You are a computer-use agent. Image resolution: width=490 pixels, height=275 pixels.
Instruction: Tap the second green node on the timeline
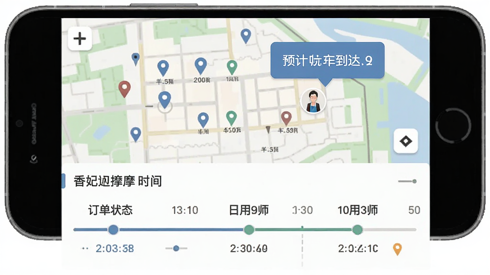pos(357,230)
